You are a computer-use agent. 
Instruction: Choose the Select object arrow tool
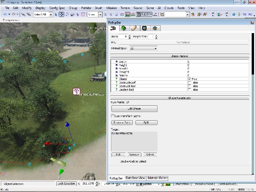pyautogui.click(x=56, y=15)
